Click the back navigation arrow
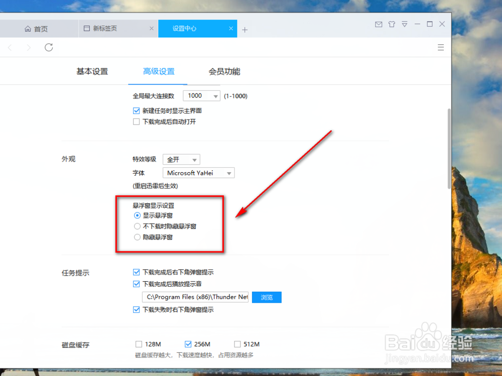The height and width of the screenshot is (376, 502). [x=10, y=47]
